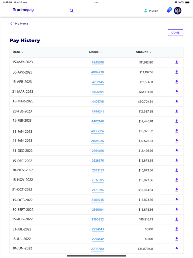
Task: Download pay stub for 15-MAR-2023
Action: tap(177, 101)
